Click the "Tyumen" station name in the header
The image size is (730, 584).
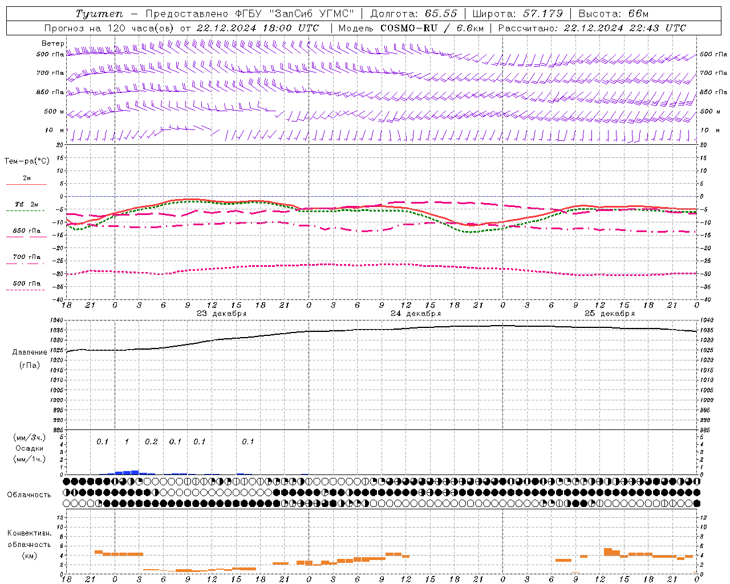99,14
